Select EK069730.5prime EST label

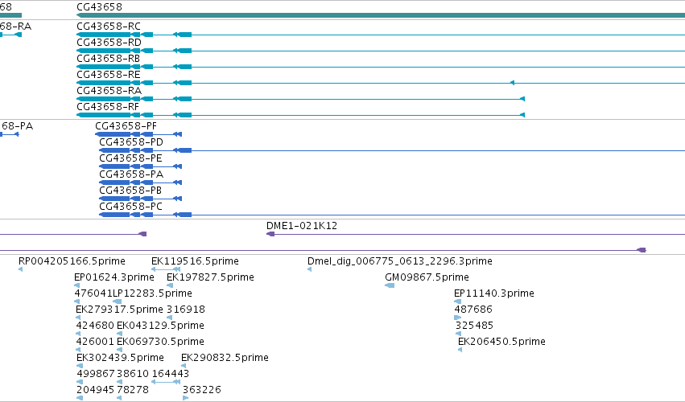(x=160, y=342)
